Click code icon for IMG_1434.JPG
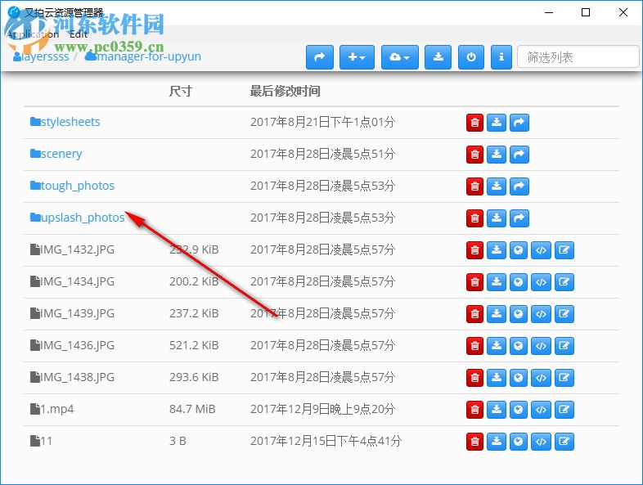643x485 pixels. (x=541, y=282)
